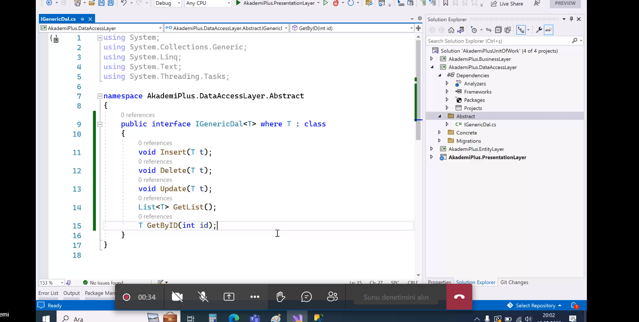Click Sync with Active Document arrows icon
The width and height of the screenshot is (639, 322).
pyautogui.click(x=489, y=30)
